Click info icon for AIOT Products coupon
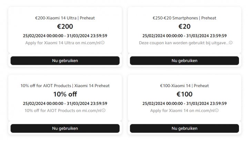This screenshot has width=250, height=143. [103, 110]
